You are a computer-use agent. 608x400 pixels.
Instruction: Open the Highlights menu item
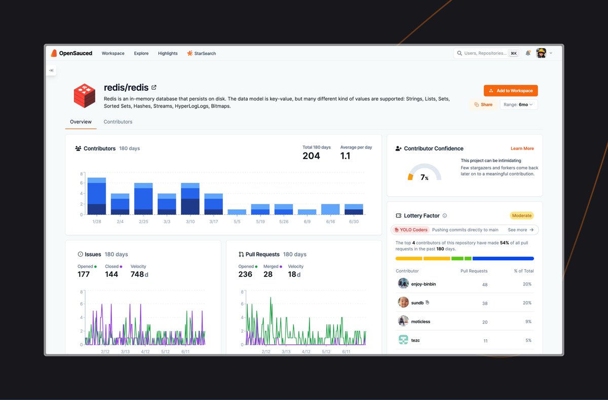pos(168,53)
